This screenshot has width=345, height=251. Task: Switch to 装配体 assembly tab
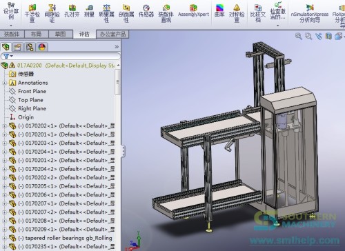pos(12,34)
